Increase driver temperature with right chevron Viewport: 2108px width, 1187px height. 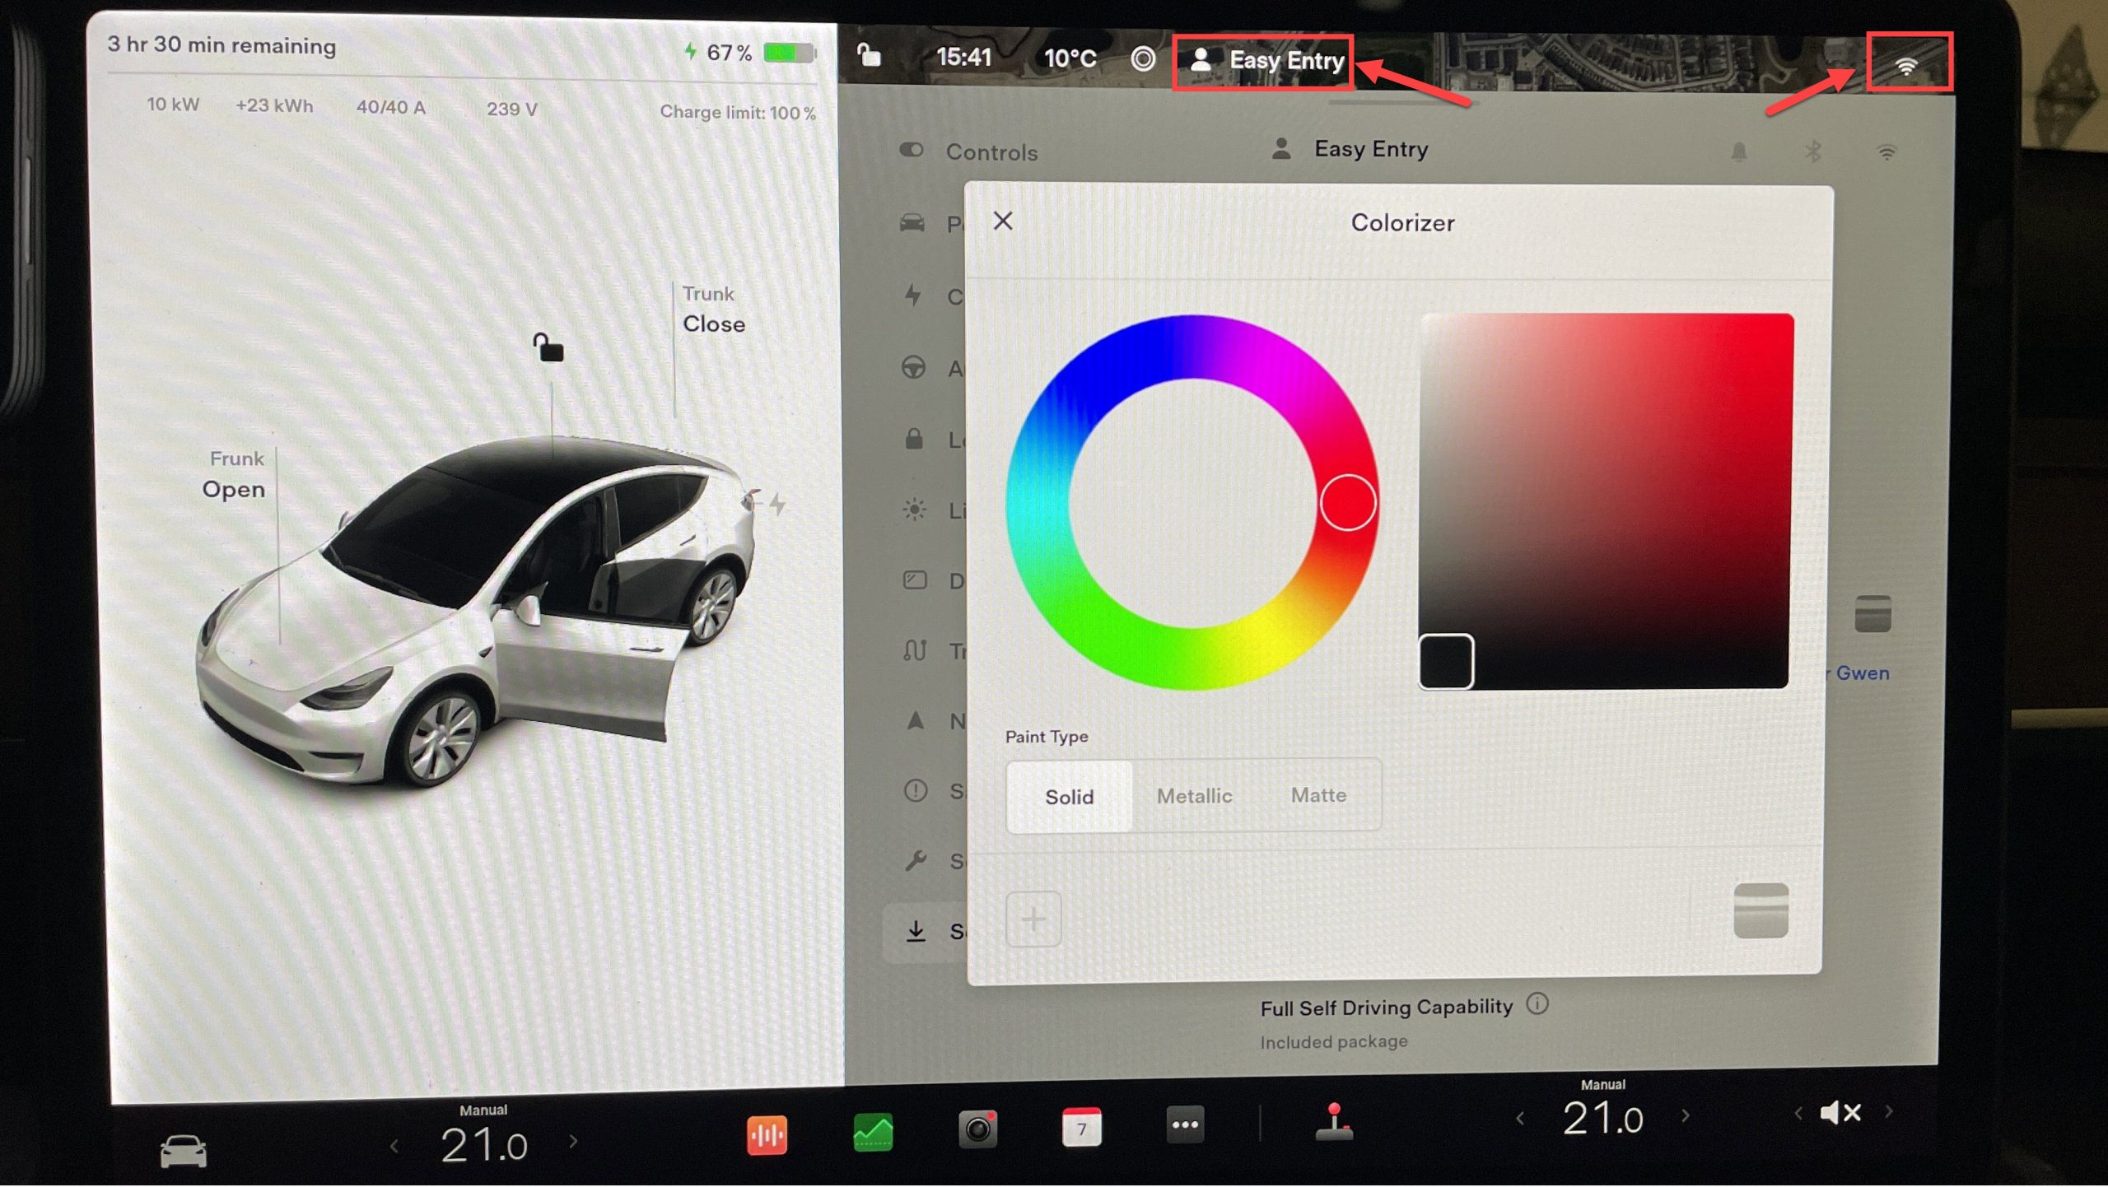click(573, 1142)
